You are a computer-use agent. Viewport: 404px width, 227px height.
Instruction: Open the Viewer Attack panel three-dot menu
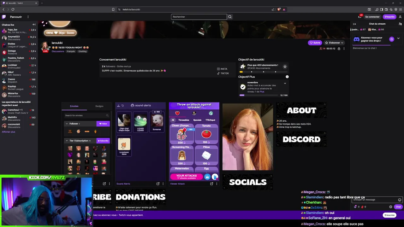click(217, 183)
